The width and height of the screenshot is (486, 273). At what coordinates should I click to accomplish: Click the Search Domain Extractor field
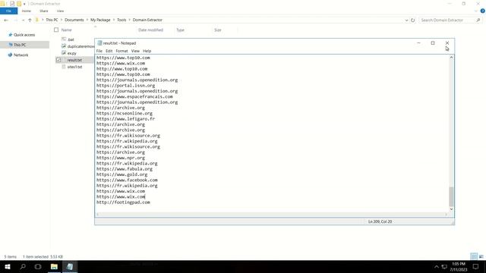[447, 20]
